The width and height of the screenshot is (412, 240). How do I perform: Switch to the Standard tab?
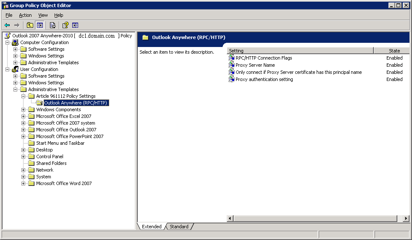click(179, 226)
